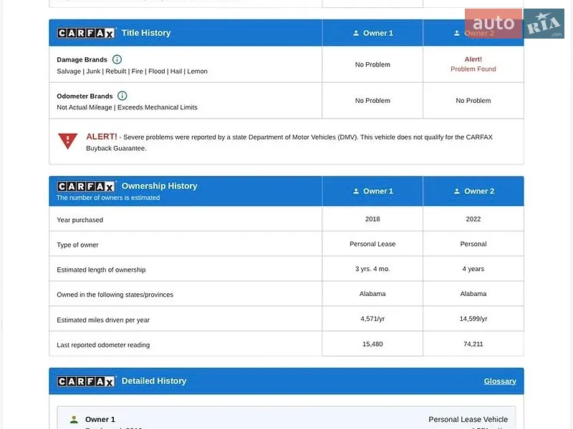Open the Odometer Brands info icon

[122, 96]
